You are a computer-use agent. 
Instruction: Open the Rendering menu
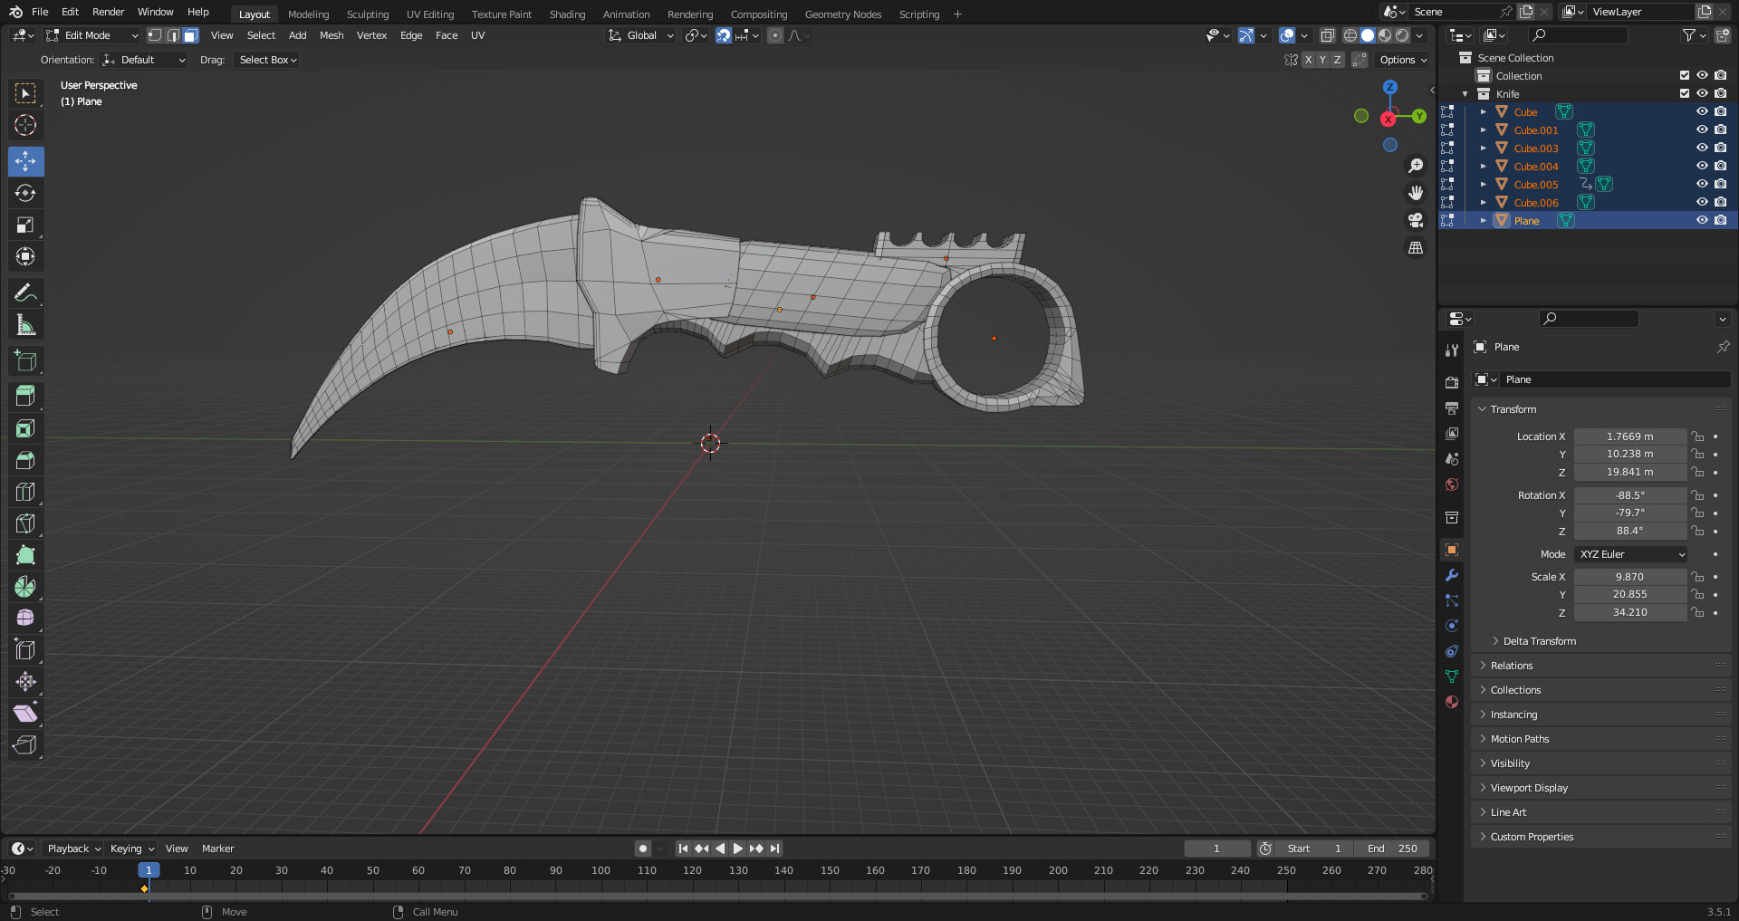(x=689, y=14)
